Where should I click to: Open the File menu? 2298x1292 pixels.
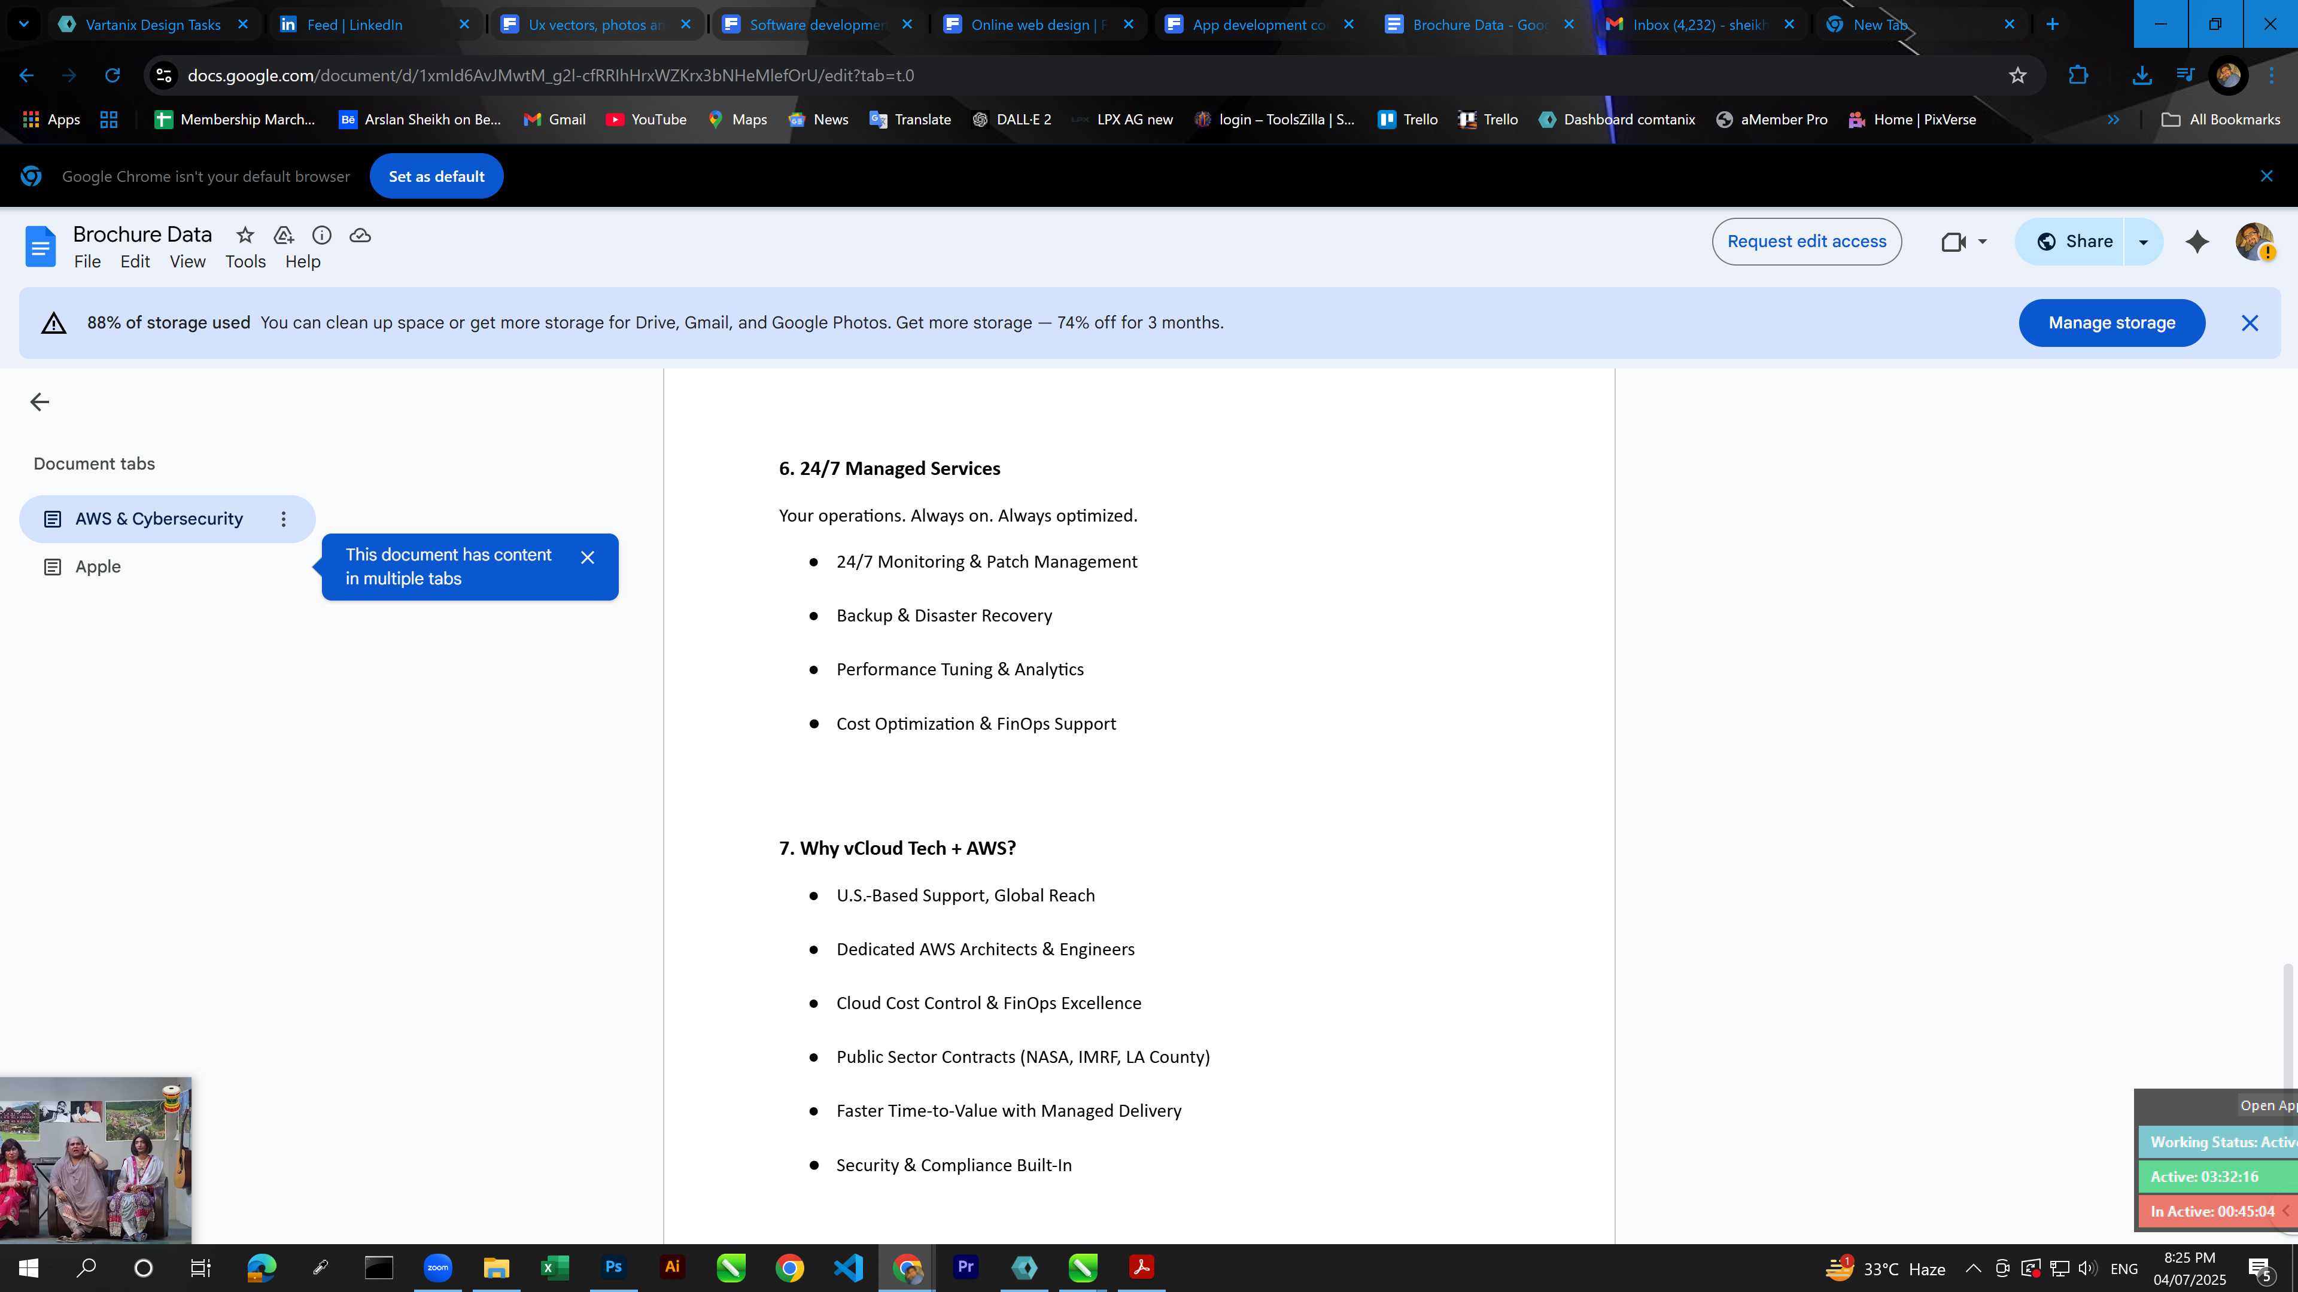[87, 261]
